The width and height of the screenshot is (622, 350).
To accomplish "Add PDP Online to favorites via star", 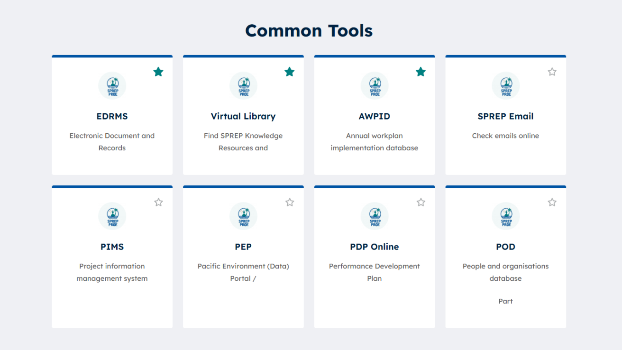I will point(421,203).
